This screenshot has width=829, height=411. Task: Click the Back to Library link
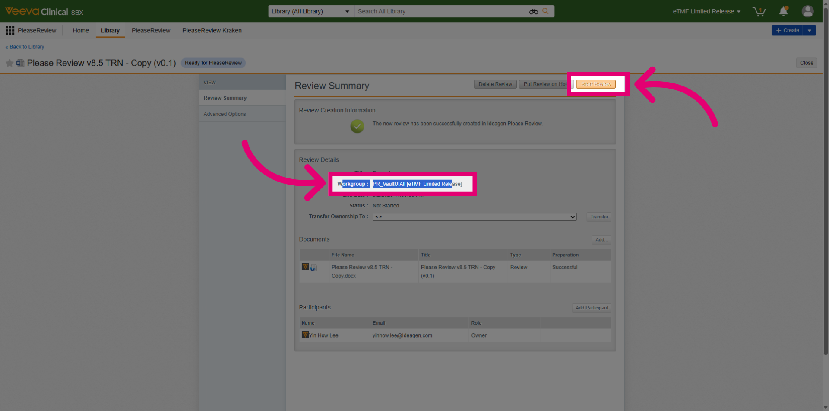pos(25,47)
